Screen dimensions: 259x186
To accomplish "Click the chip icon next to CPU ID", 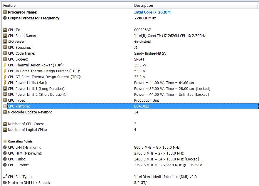I will pos(5,30).
